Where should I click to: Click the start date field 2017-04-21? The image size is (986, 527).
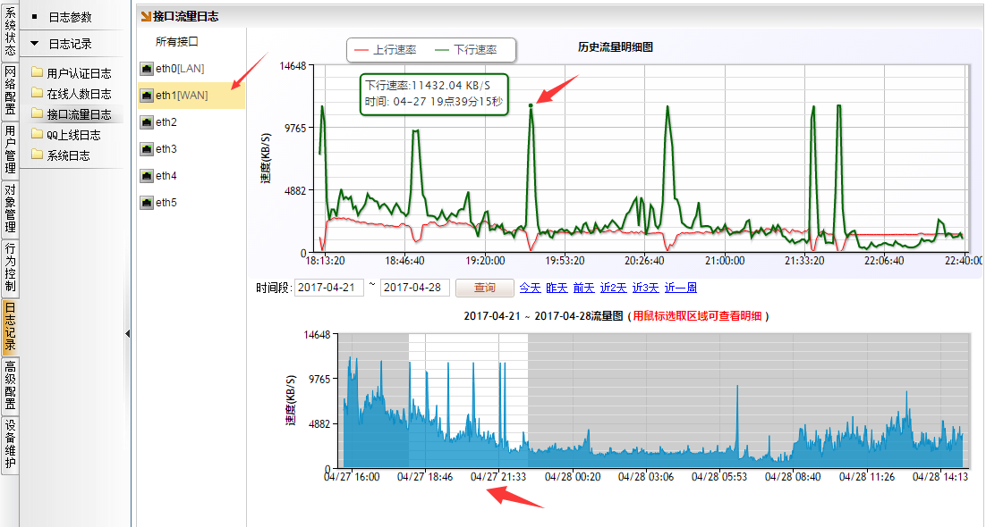(x=328, y=288)
